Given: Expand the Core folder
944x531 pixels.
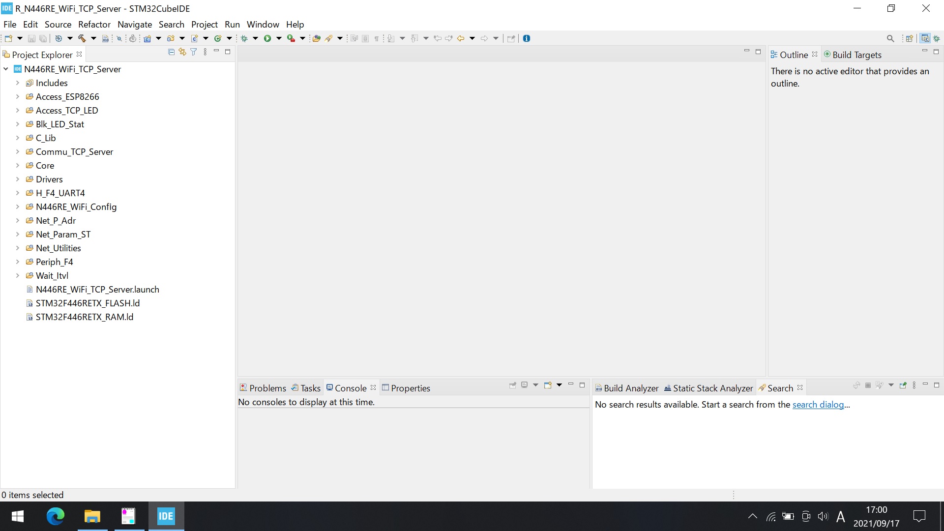Looking at the screenshot, I should coord(18,165).
